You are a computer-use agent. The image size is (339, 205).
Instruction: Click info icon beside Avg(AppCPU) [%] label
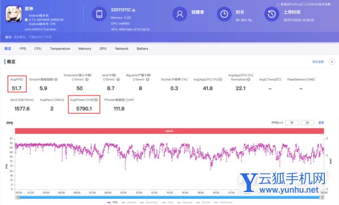pyautogui.click(x=220, y=80)
